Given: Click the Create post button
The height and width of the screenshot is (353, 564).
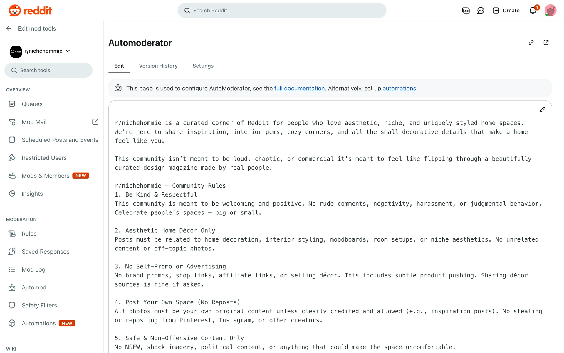Looking at the screenshot, I should pyautogui.click(x=506, y=11).
